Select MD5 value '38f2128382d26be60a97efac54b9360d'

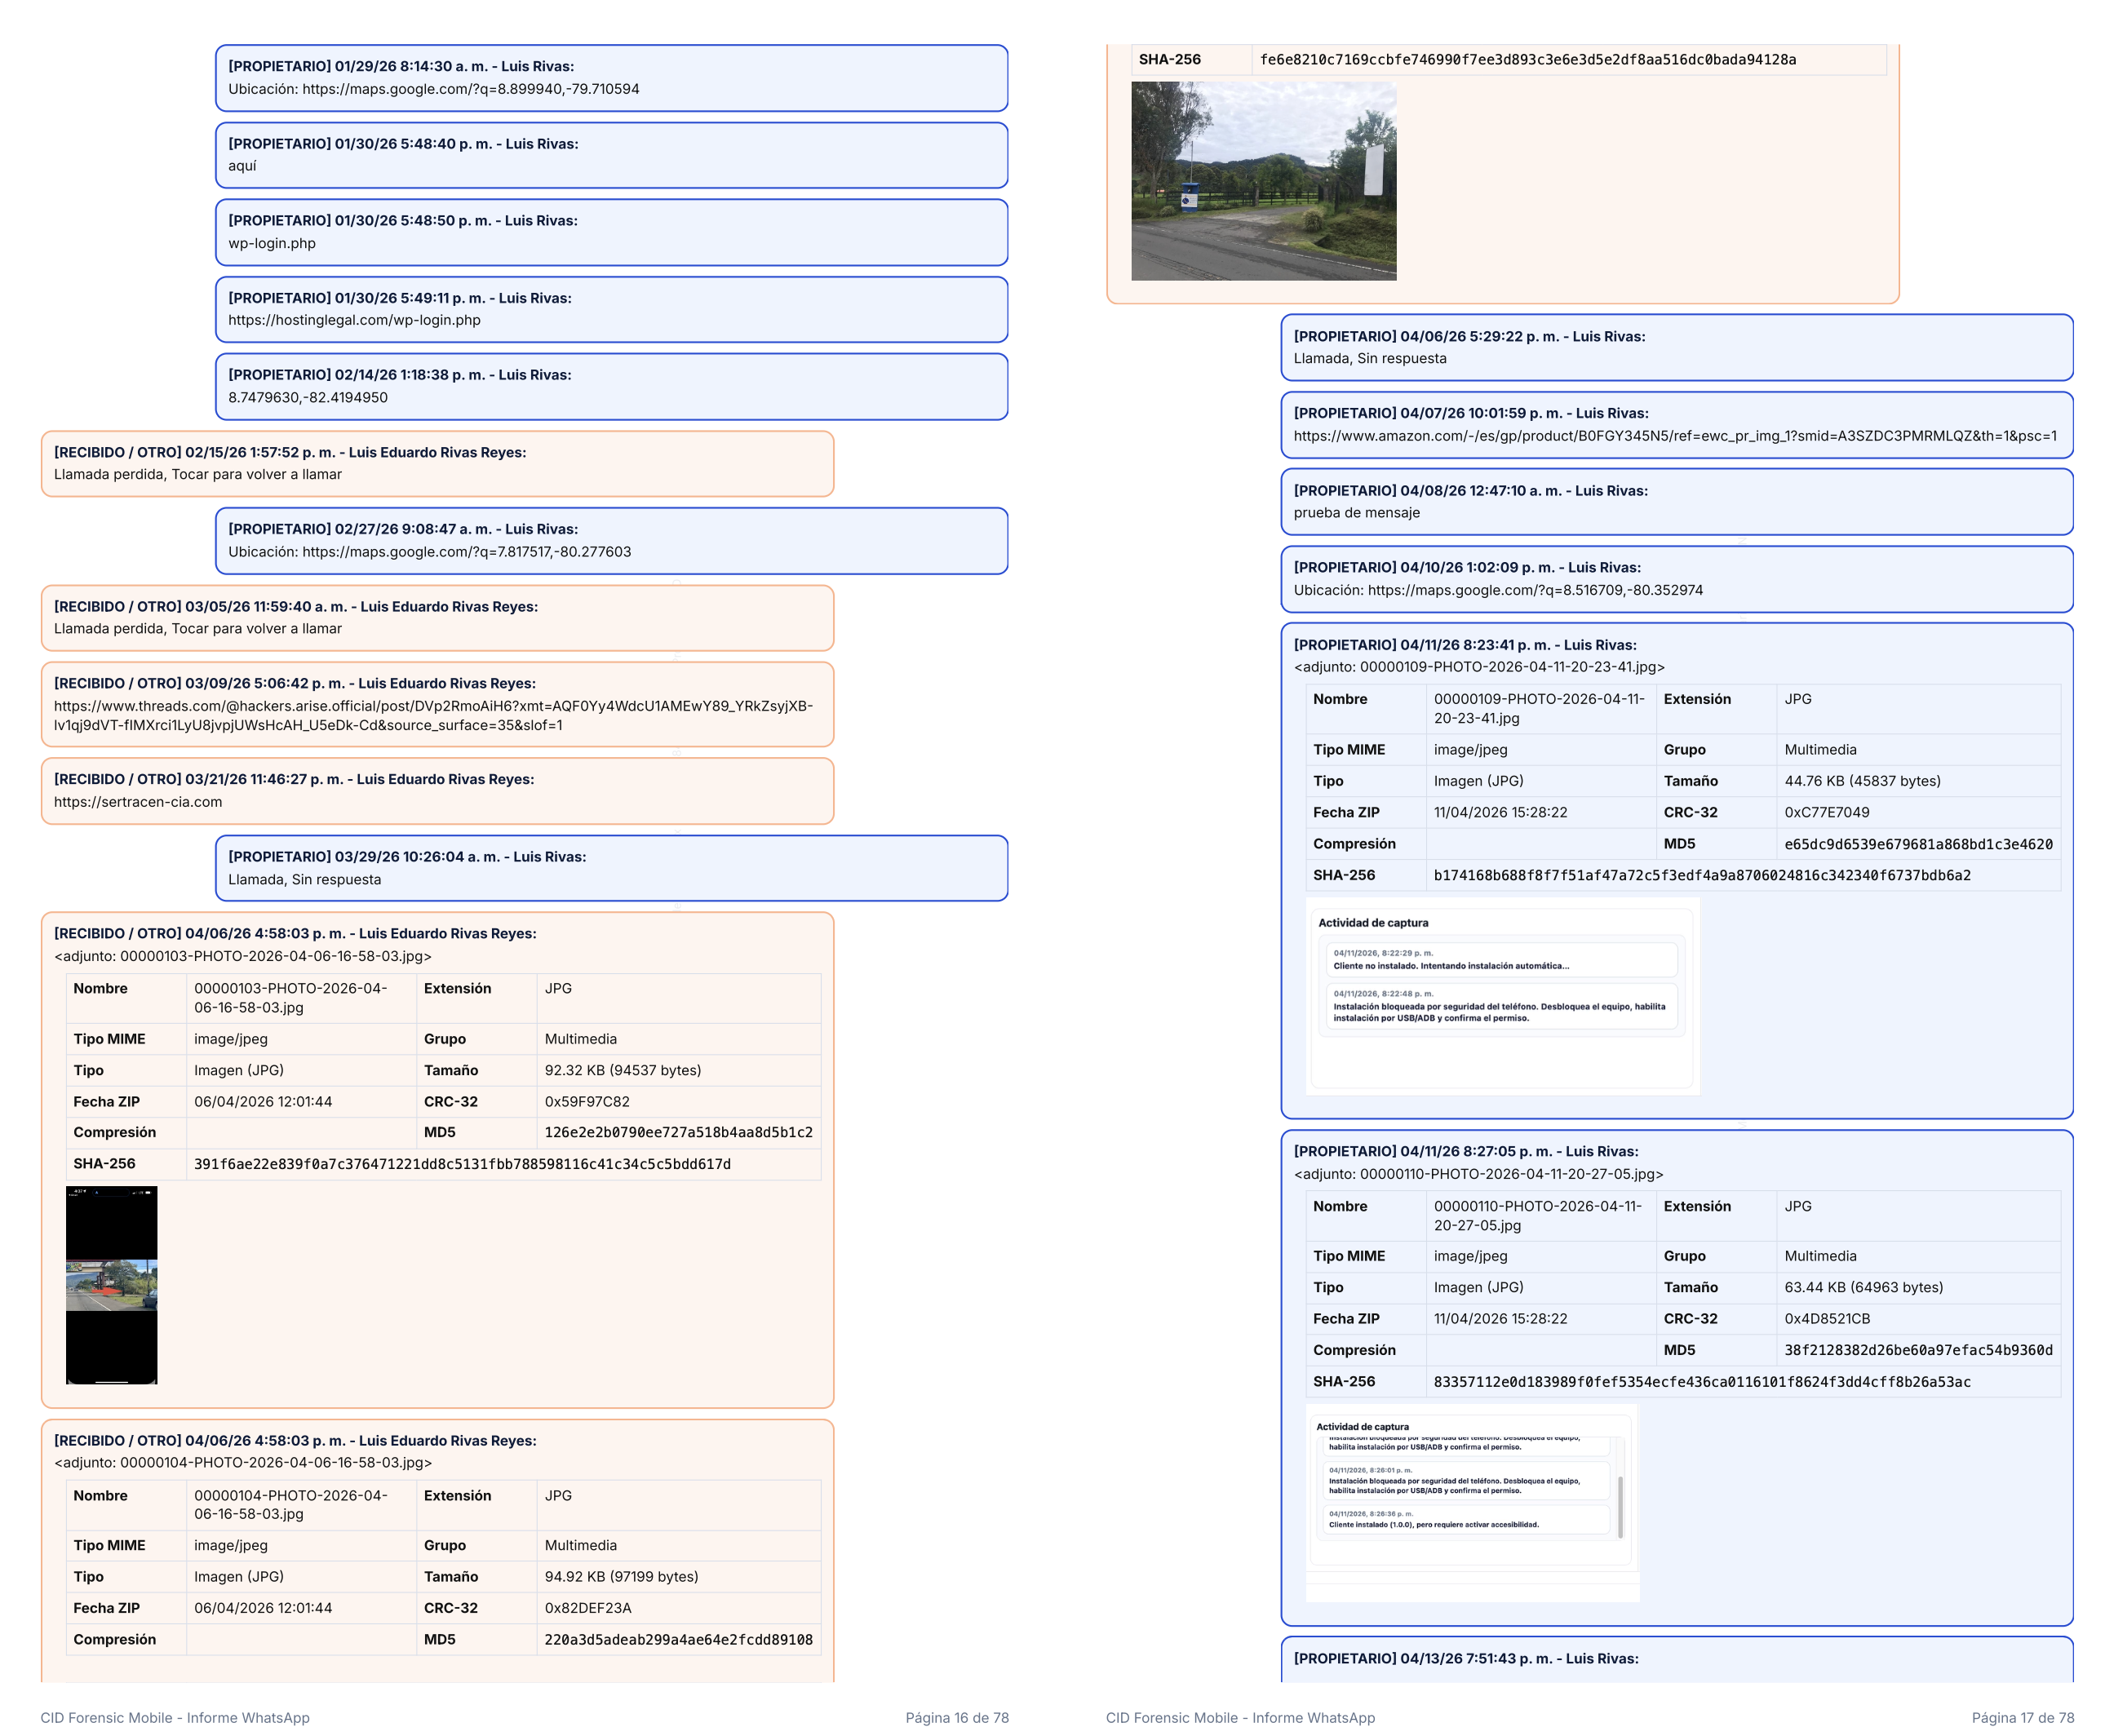click(x=1918, y=1350)
